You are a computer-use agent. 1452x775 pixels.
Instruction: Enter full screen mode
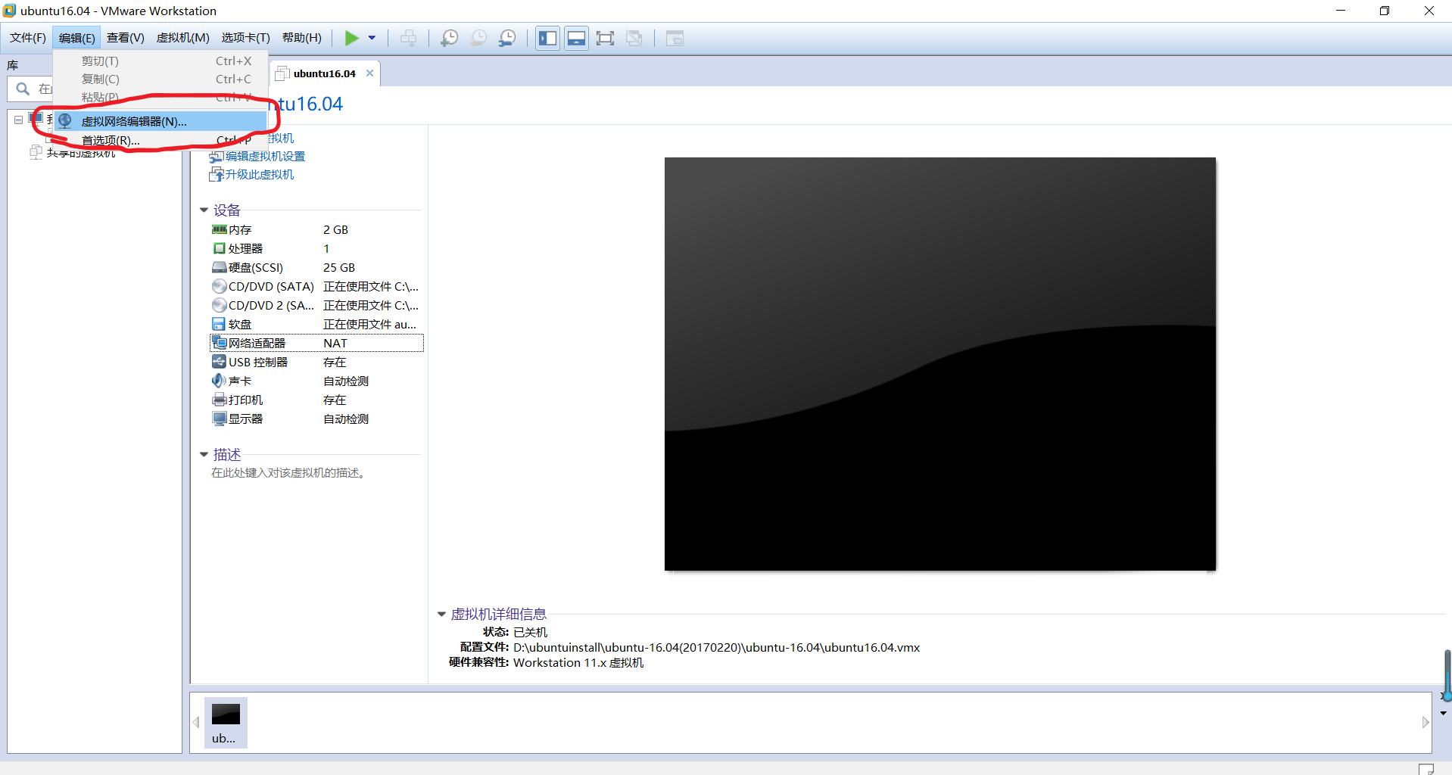tap(605, 38)
